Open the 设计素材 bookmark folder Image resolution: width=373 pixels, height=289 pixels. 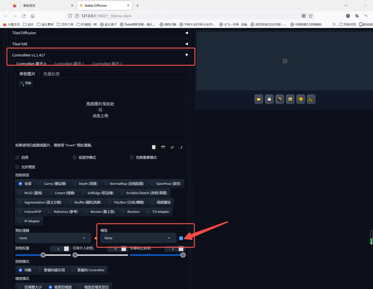click(x=45, y=24)
